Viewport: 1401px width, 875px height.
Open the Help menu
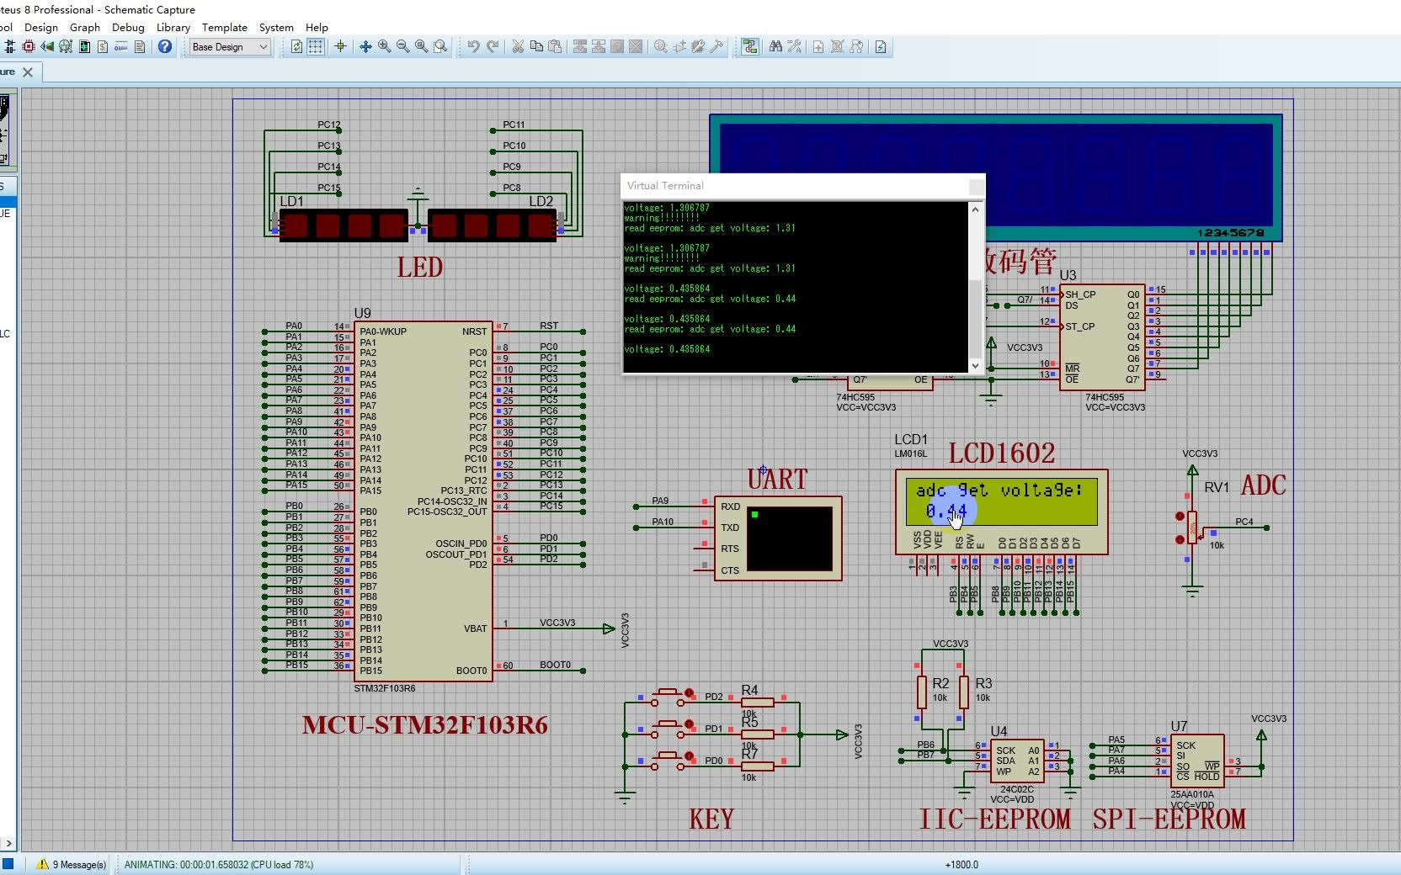coord(317,27)
